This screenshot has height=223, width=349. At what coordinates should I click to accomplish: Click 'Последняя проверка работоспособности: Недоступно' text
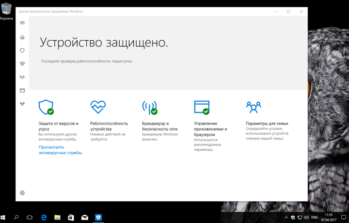pyautogui.click(x=86, y=61)
